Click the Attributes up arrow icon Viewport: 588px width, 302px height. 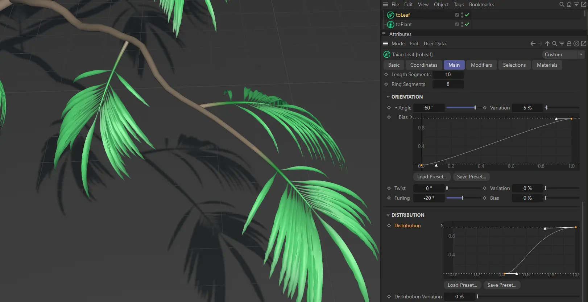click(547, 44)
